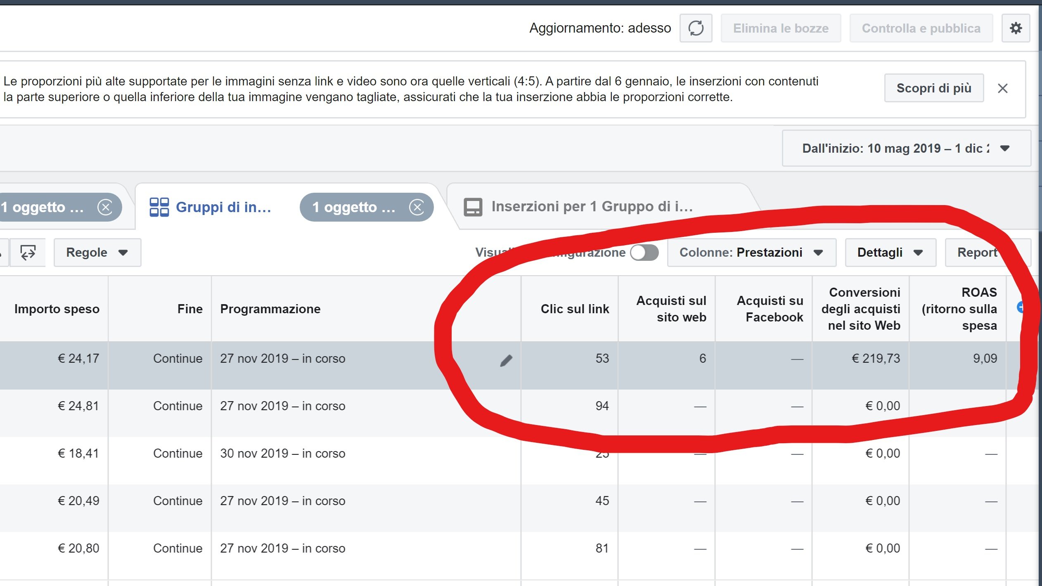This screenshot has height=586, width=1042.
Task: Click the pencil edit icon in the first row
Action: tap(506, 360)
